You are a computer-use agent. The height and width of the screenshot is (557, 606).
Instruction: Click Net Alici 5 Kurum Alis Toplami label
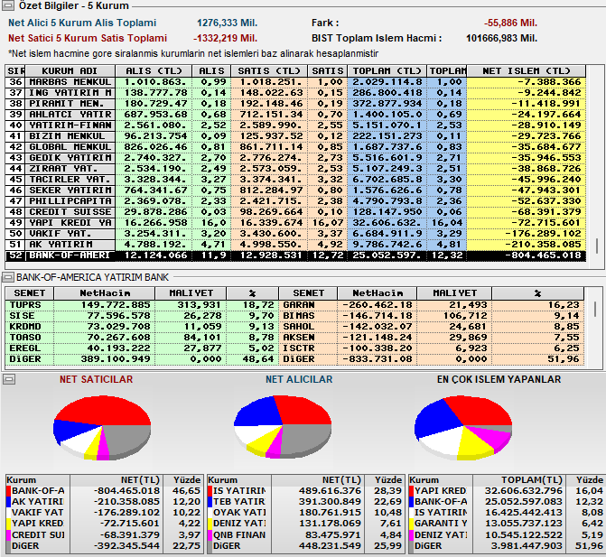(x=82, y=23)
